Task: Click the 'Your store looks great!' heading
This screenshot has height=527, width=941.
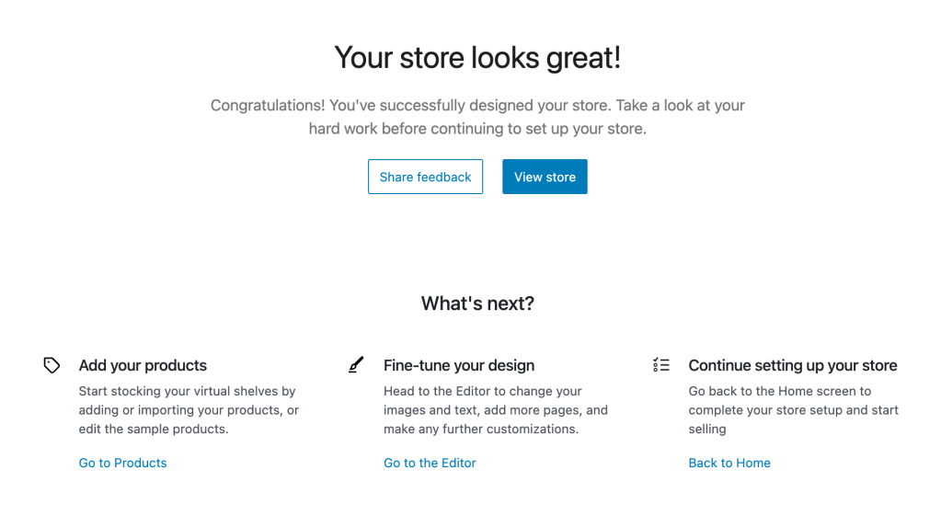Action: point(477,57)
